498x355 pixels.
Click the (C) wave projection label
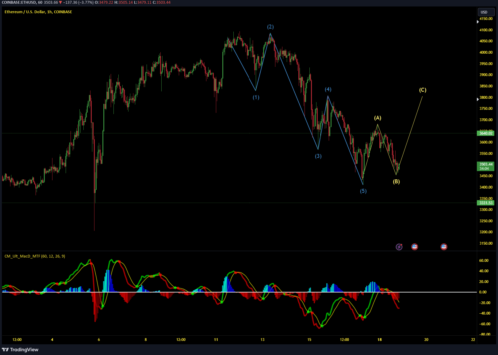[423, 90]
